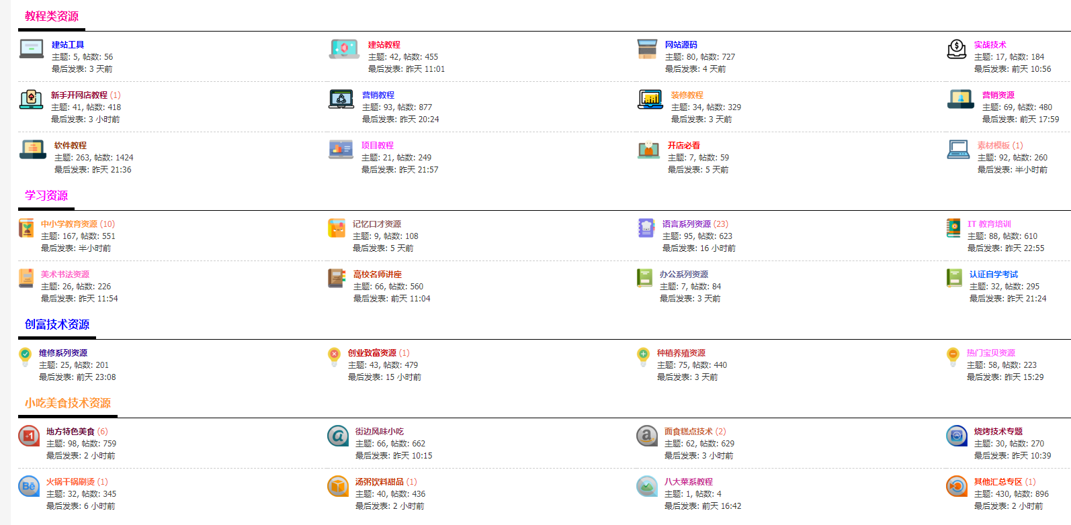Click the 创业致富资源 bulb icon
The image size is (1071, 525).
point(334,357)
